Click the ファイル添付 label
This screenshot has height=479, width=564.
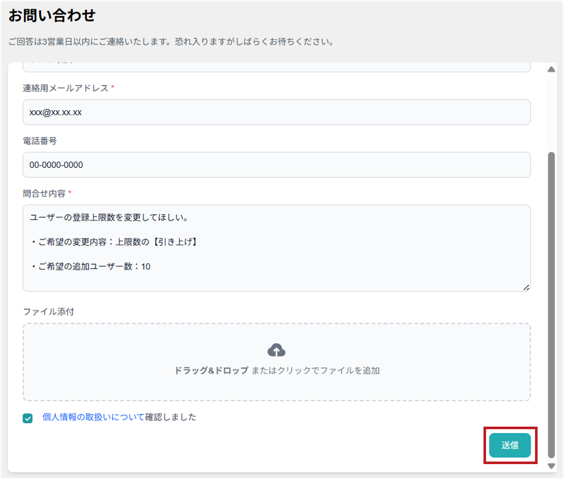(49, 312)
